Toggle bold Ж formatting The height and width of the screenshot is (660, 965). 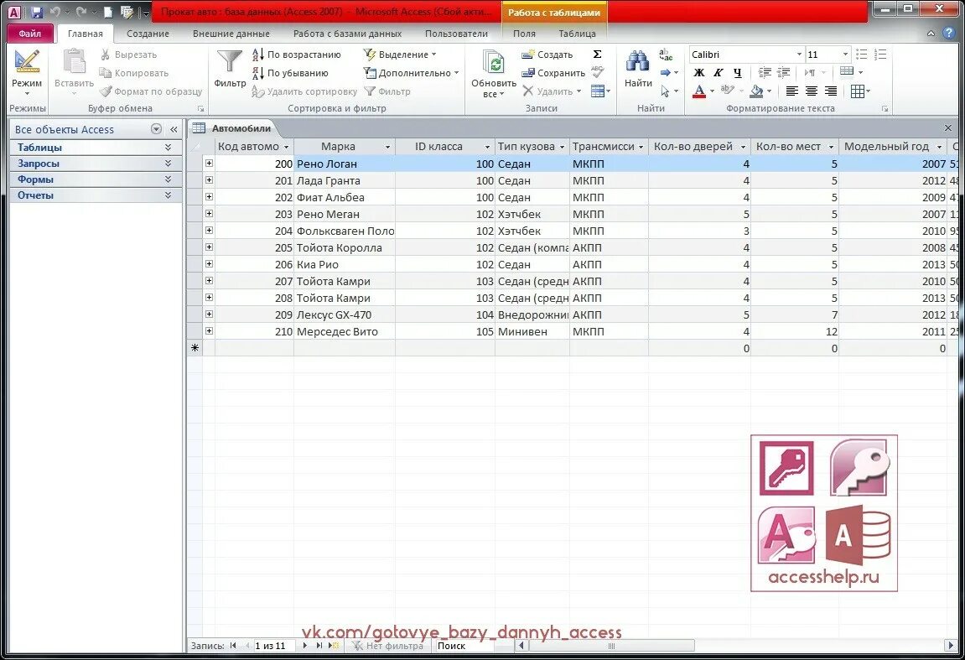[699, 73]
